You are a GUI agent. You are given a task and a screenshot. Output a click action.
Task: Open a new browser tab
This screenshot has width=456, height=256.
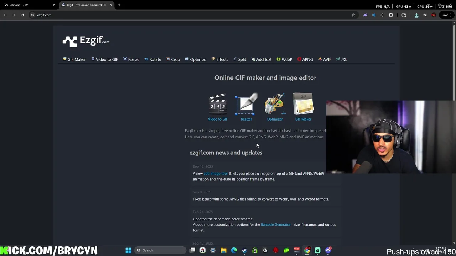(119, 5)
